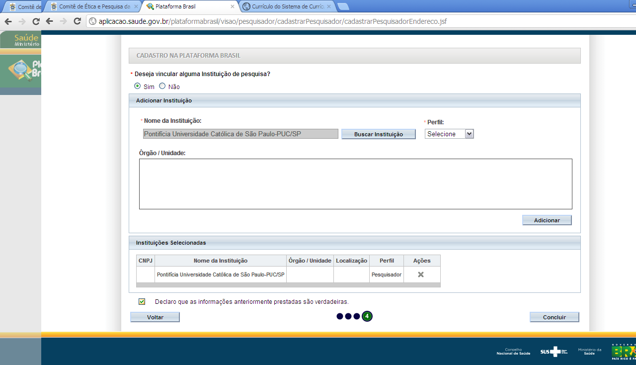The height and width of the screenshot is (365, 636).
Task: Click the Nome da Instituição greyed input field
Action: pos(240,134)
